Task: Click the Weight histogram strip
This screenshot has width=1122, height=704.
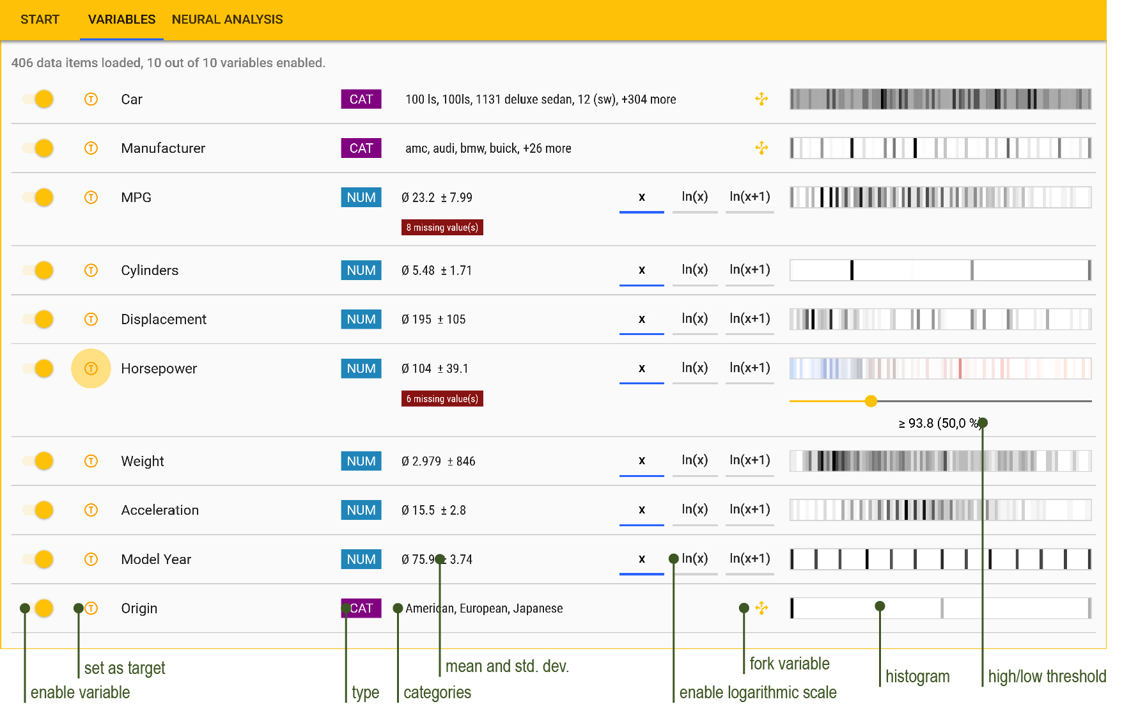Action: click(940, 461)
